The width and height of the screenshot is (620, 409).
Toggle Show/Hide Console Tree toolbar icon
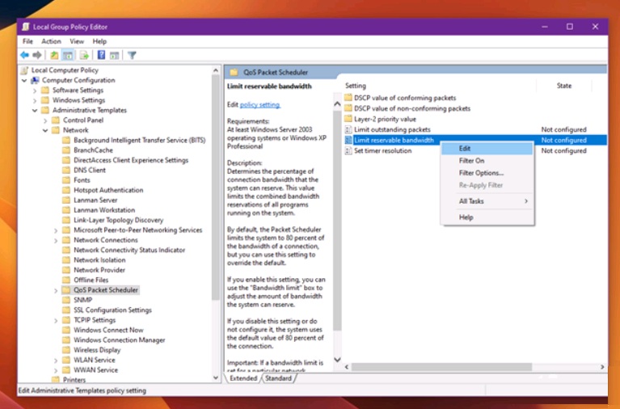[68, 56]
